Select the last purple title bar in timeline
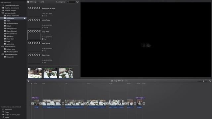Screen dimensions: 212x119 140,98
